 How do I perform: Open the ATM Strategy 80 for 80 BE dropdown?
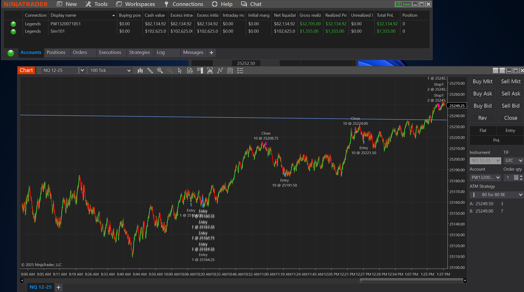pyautogui.click(x=496, y=195)
